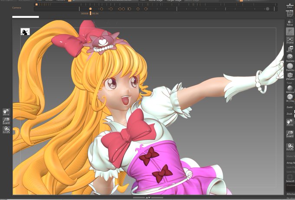295x200 pixels.
Task: Select the SelectRect selection tool
Action: (290, 178)
